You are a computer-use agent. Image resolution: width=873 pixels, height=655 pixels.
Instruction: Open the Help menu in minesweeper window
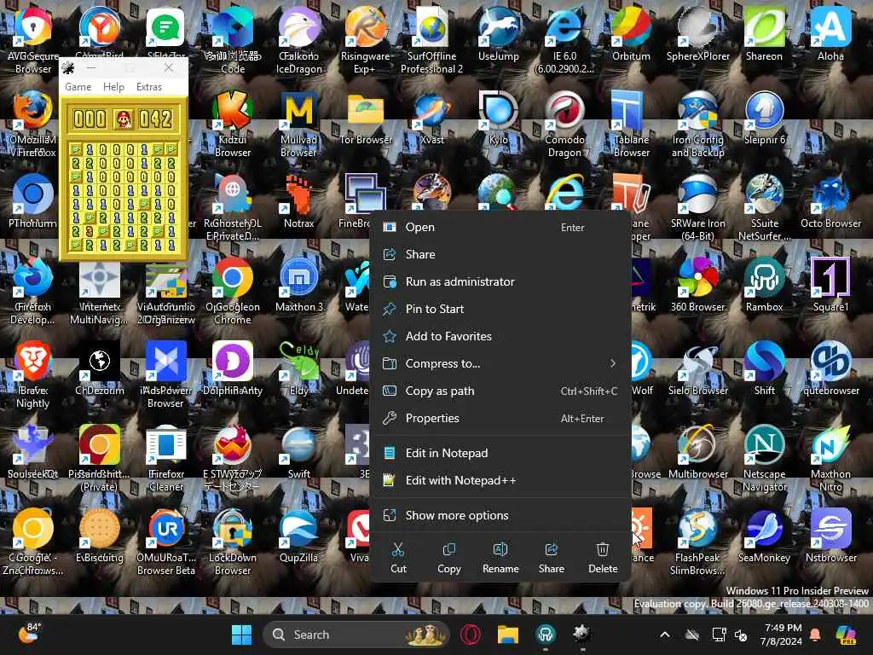113,87
